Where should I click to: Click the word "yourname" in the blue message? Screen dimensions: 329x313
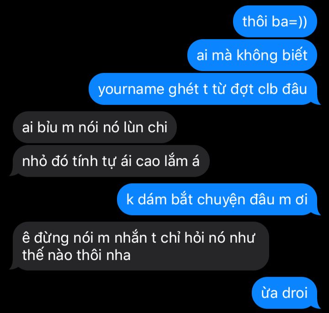pos(131,90)
